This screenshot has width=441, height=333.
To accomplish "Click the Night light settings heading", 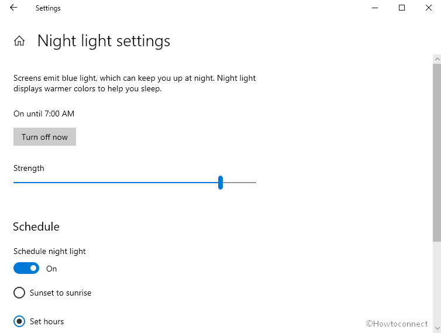I will click(x=104, y=41).
